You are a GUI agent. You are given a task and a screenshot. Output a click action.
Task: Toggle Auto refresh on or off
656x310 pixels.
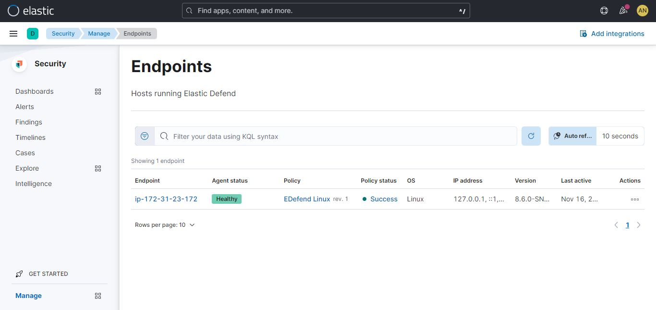point(571,136)
